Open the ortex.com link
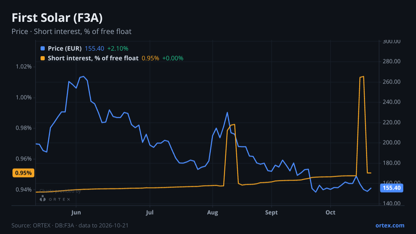This screenshot has height=234, width=416. click(x=390, y=225)
